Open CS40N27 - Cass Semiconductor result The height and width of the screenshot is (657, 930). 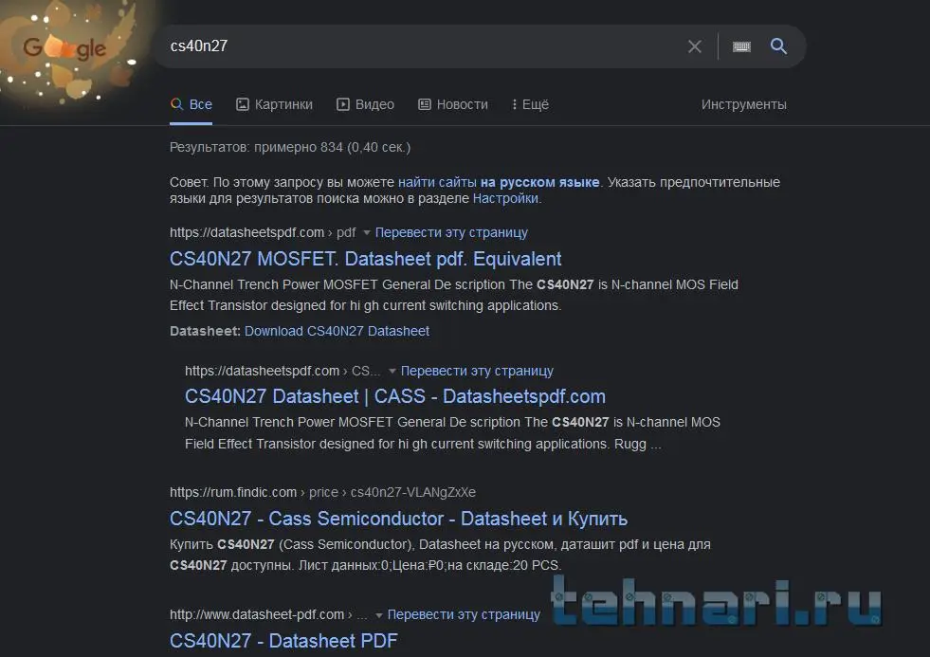398,519
